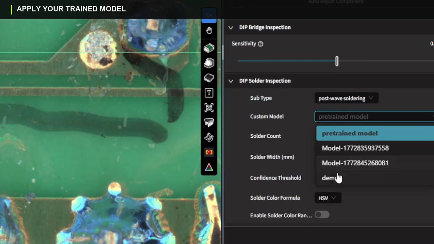The image size is (434, 244).
Task: Select the color triangle tool
Action: (209, 167)
